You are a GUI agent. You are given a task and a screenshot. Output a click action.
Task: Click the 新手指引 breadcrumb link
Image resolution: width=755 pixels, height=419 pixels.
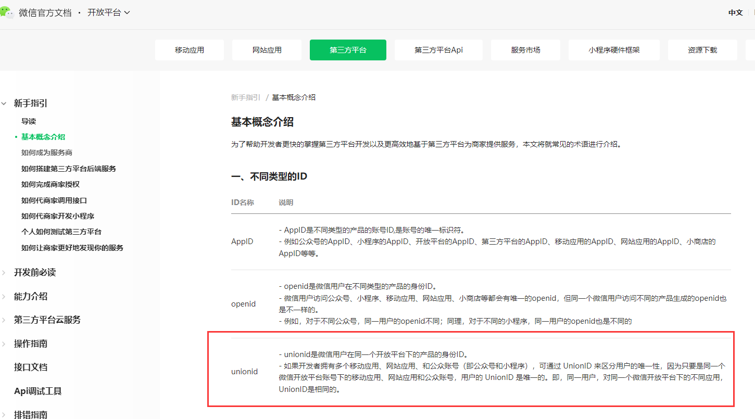(246, 97)
